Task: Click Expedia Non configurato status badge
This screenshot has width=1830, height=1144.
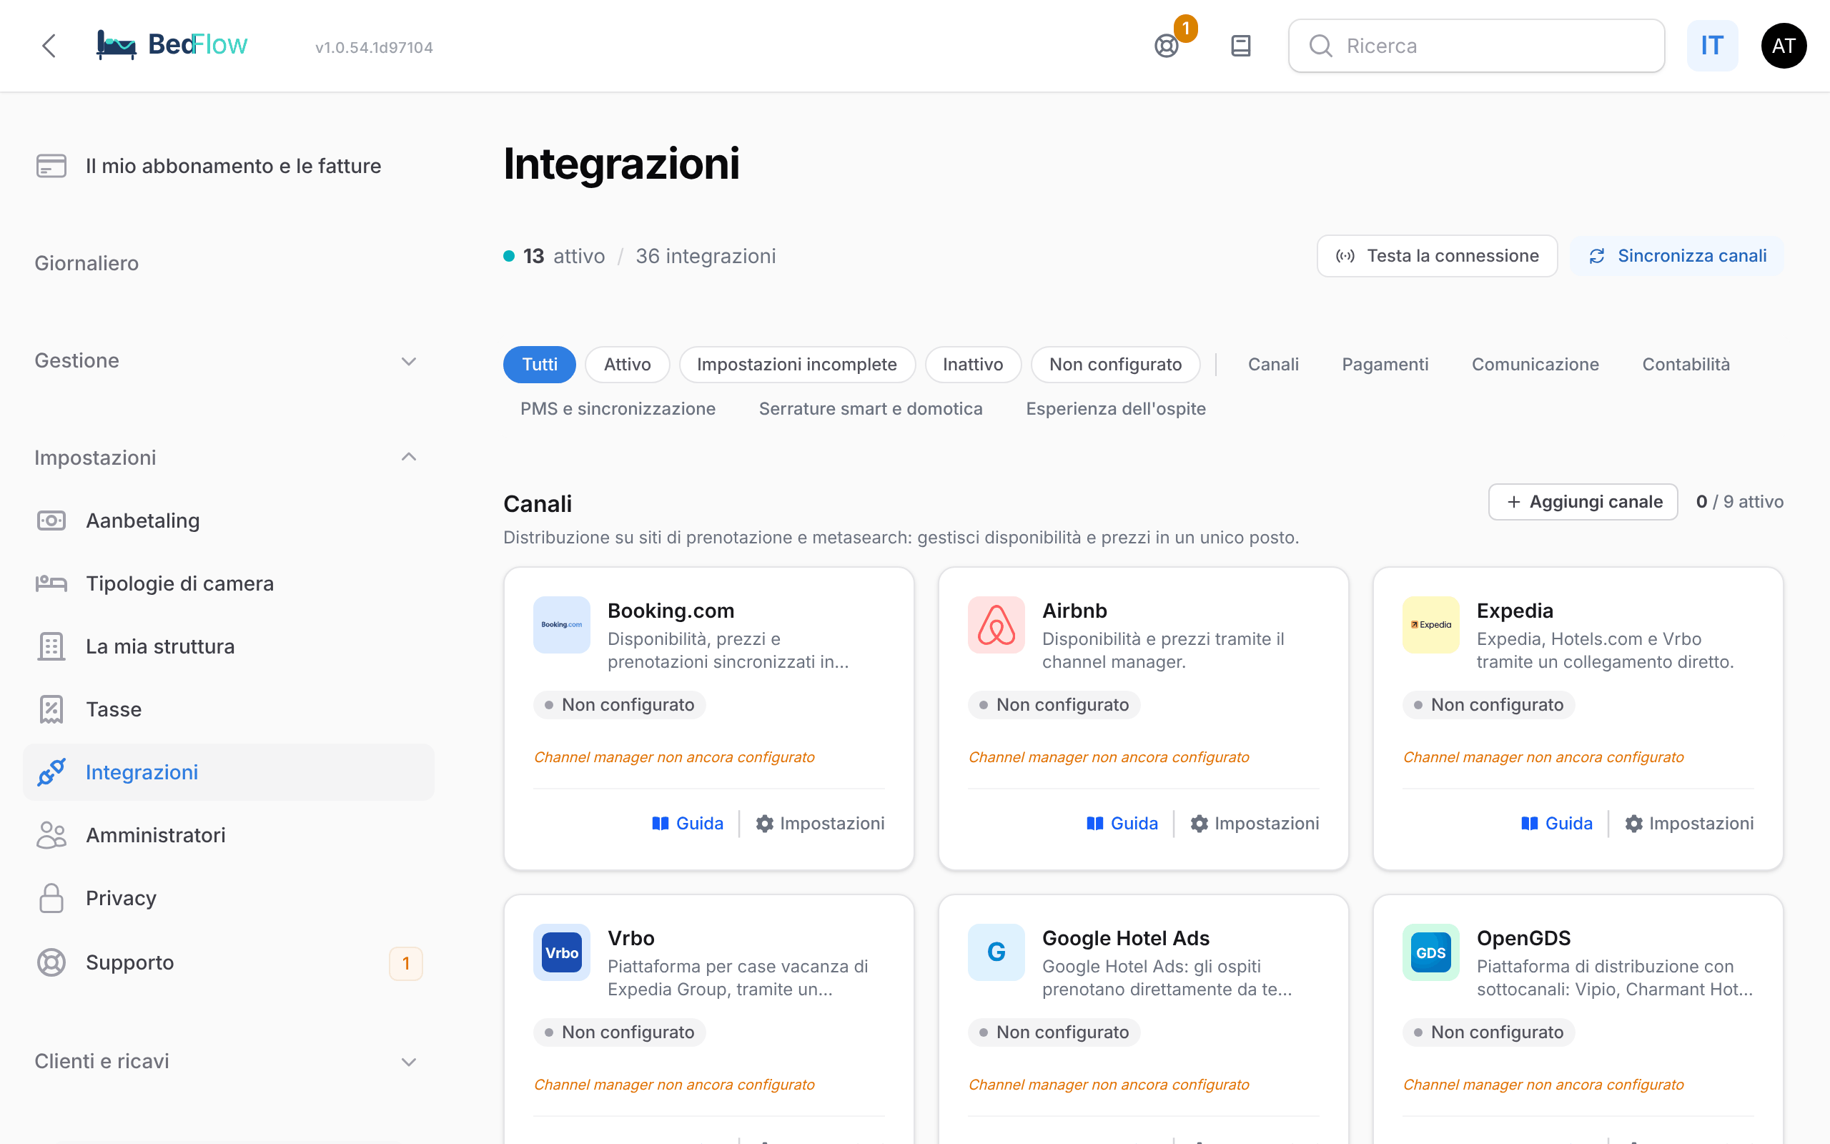Action: (1489, 704)
